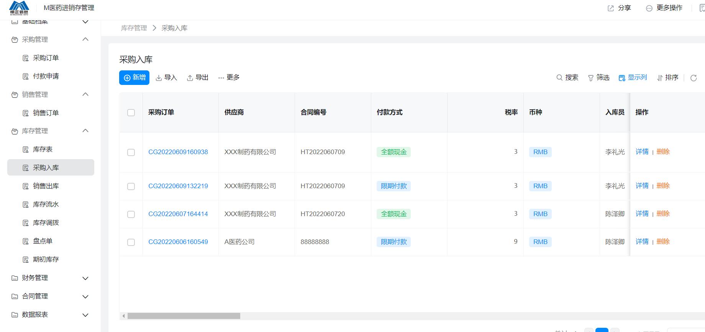This screenshot has width=705, height=332.
Task: Click 删除 for order CG20220607164414
Action: pyautogui.click(x=663, y=213)
